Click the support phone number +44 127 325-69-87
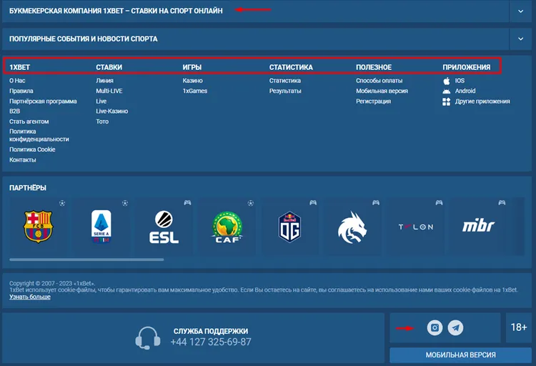 211,342
